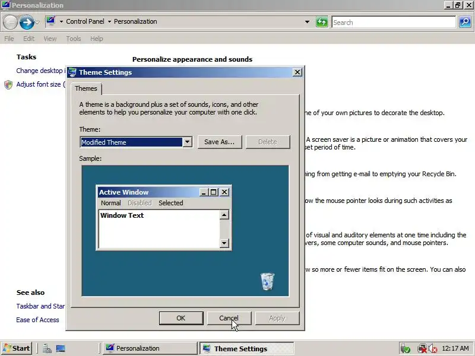This screenshot has height=356, width=475.
Task: Open Ease of Access link
Action: tap(37, 320)
